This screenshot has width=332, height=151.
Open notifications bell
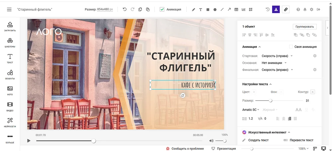pos(305,10)
